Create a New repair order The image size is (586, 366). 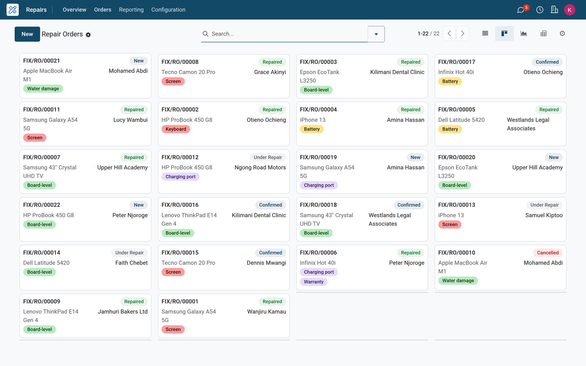tap(27, 34)
